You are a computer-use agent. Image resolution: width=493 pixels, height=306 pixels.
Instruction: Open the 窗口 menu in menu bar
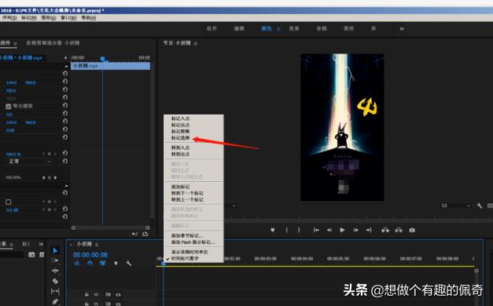(x=68, y=18)
